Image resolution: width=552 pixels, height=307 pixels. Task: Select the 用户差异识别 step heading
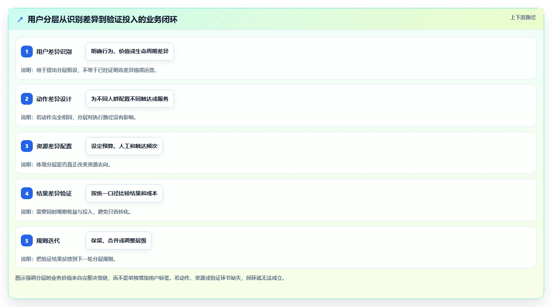pyautogui.click(x=54, y=52)
